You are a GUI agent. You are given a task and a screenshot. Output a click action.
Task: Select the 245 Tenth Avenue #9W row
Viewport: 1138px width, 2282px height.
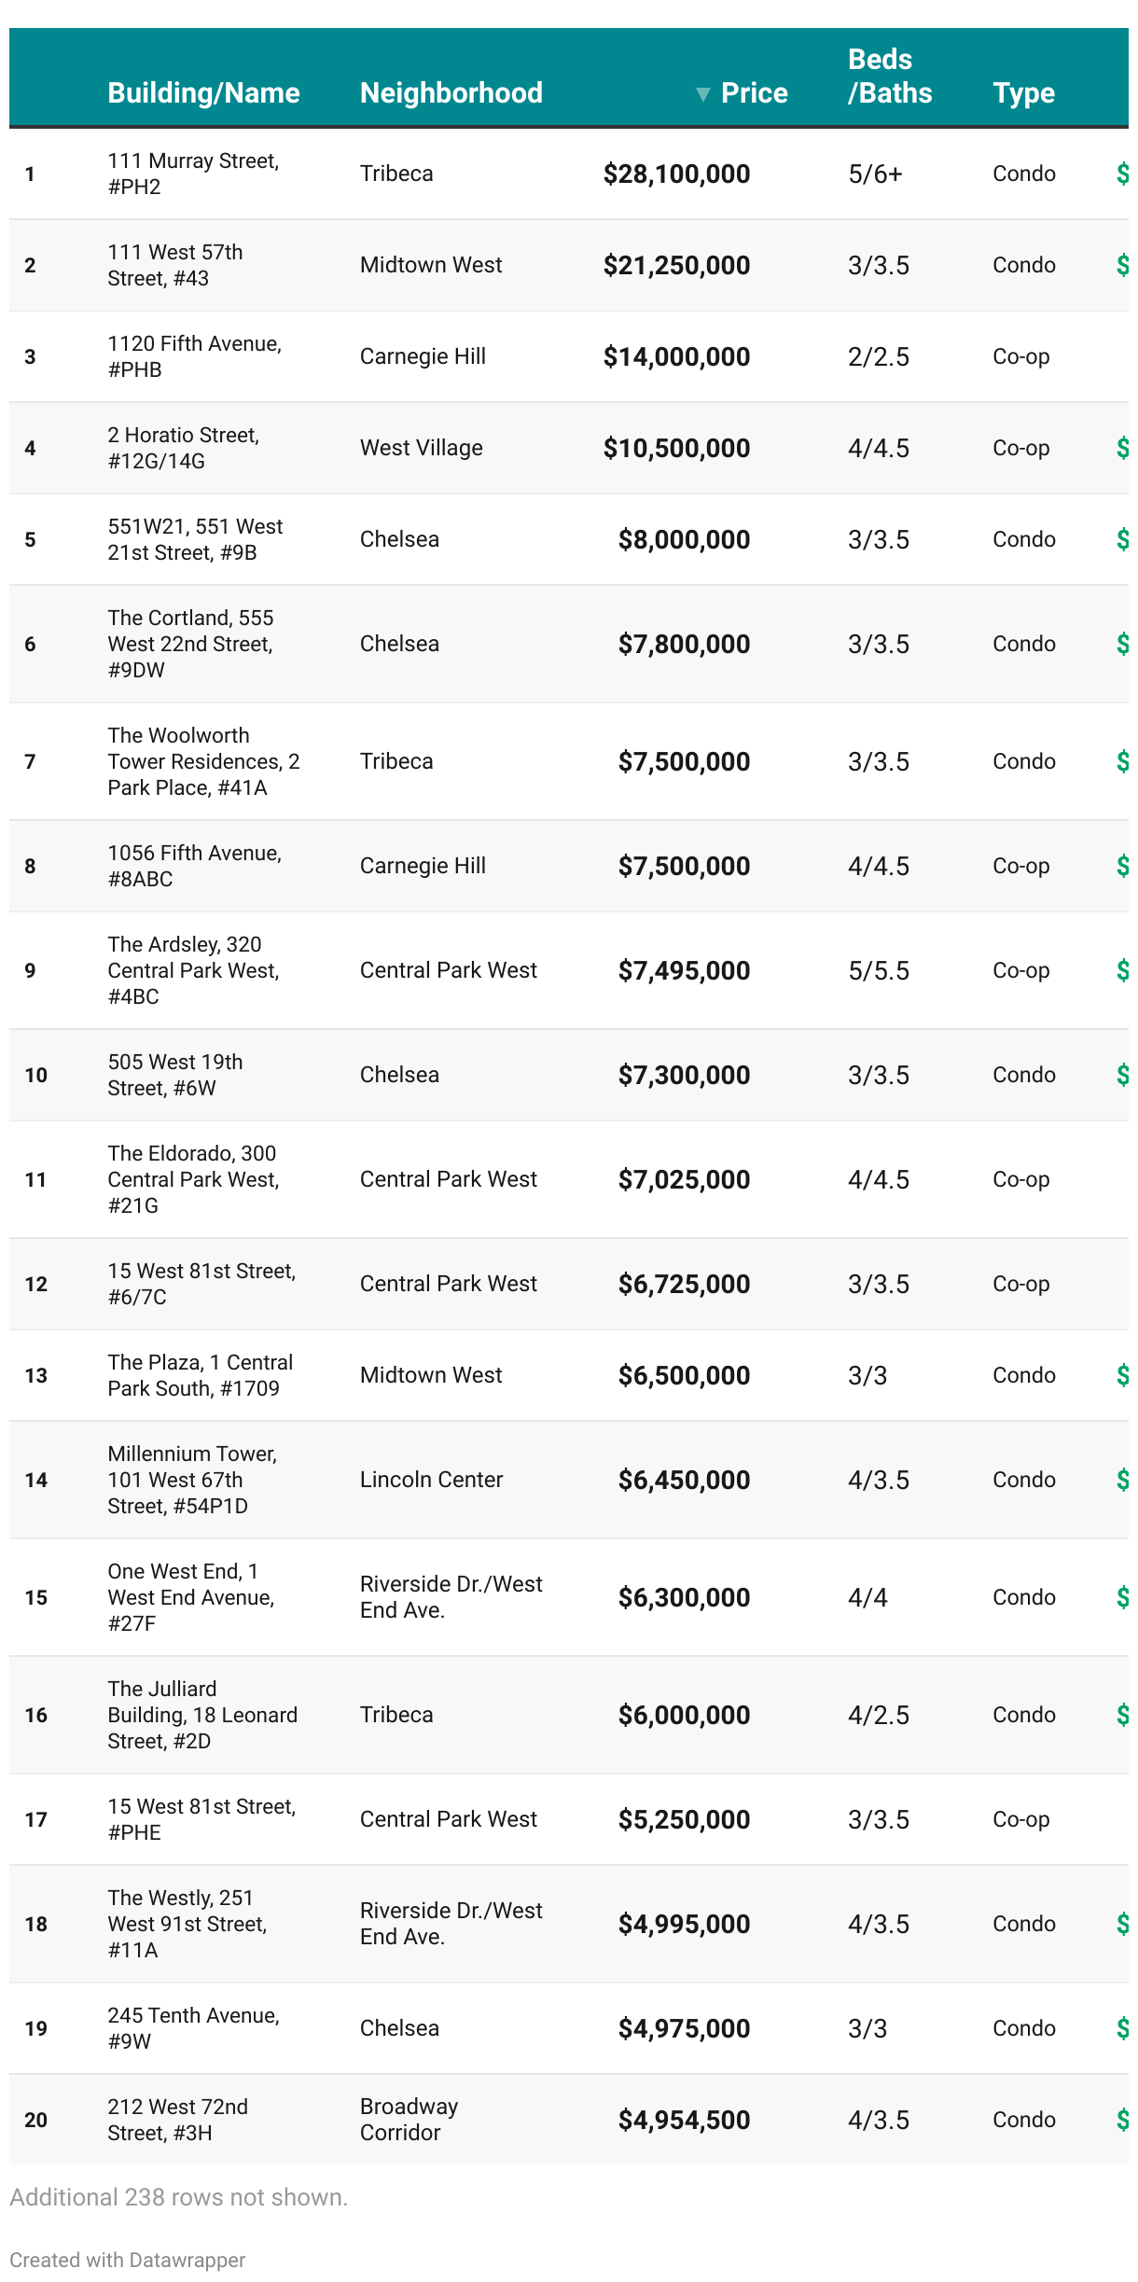[x=193, y=2028]
